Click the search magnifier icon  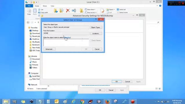pos(158,22)
